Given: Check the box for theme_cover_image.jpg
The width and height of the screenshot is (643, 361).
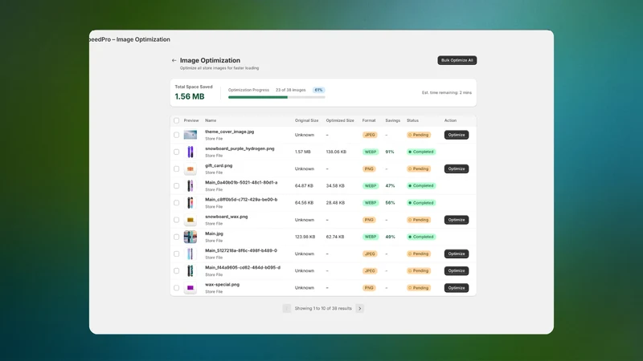Looking at the screenshot, I should click(176, 135).
